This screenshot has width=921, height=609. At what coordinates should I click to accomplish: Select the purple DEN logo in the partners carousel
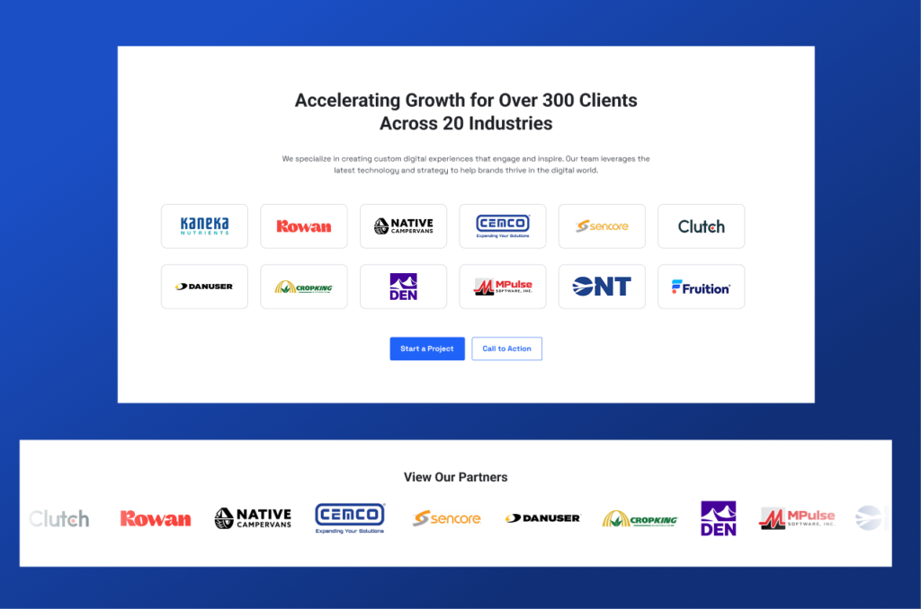(718, 518)
